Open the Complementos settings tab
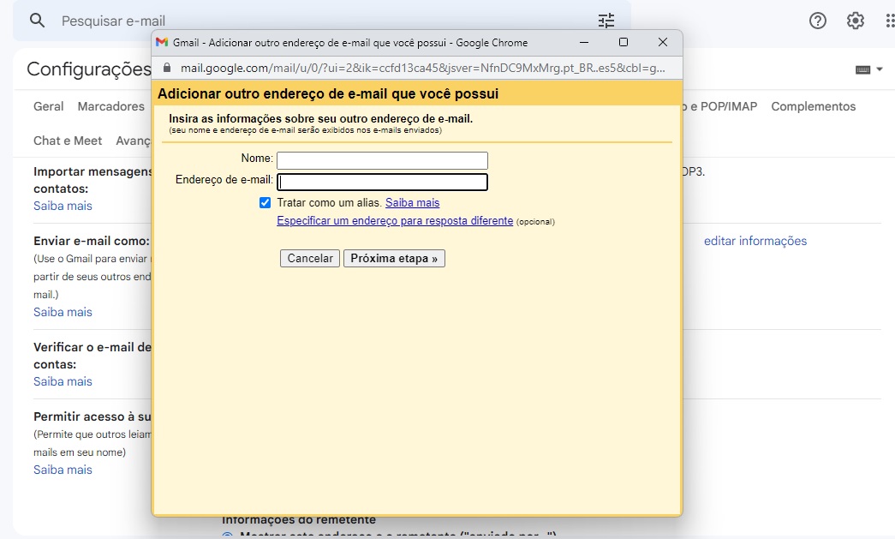Viewport: 895px width, 539px height. click(x=814, y=106)
